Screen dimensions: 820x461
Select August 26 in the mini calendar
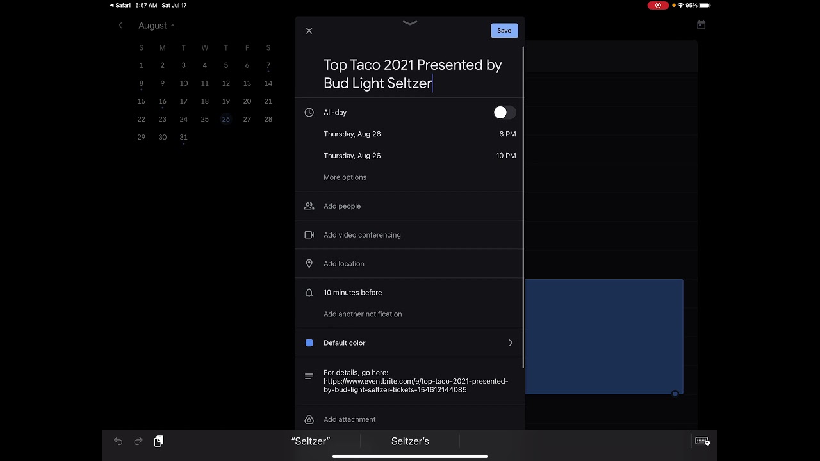tap(226, 119)
